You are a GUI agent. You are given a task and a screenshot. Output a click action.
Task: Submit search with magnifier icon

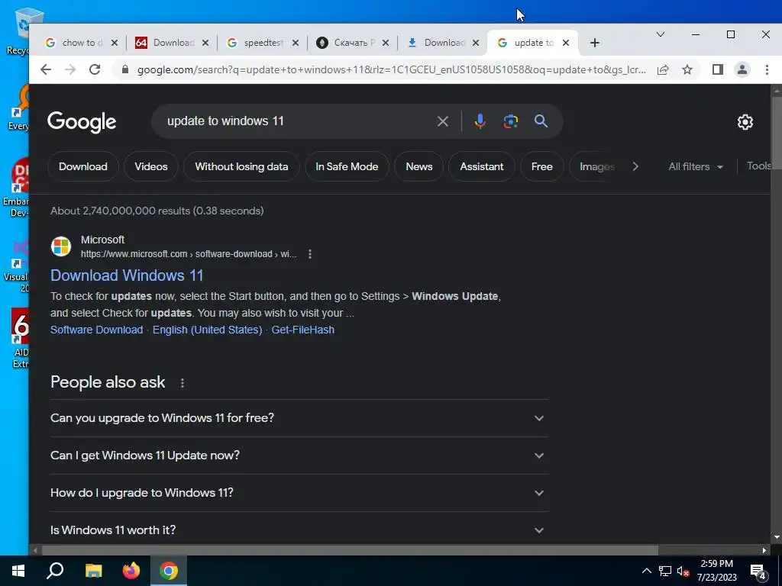pos(541,121)
